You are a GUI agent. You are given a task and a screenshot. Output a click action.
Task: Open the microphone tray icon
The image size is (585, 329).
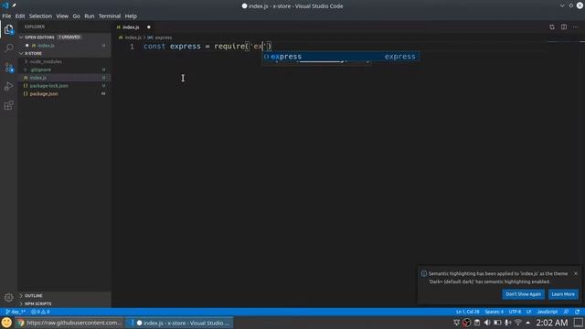(507, 323)
